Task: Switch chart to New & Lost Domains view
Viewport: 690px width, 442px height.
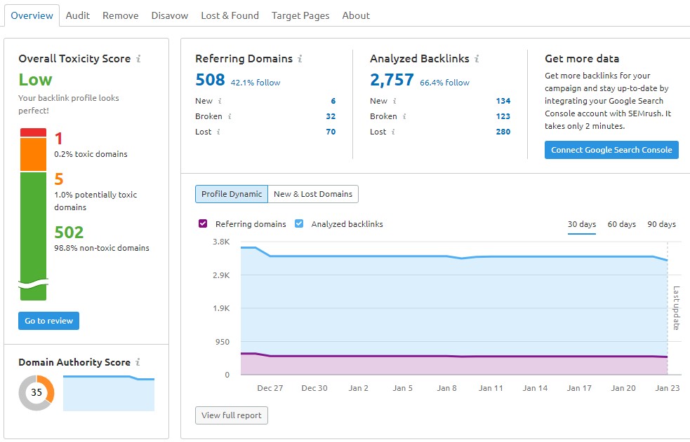Action: pos(313,194)
